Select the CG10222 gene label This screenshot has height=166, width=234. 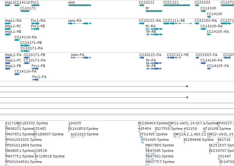coord(147,2)
